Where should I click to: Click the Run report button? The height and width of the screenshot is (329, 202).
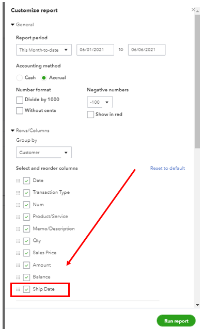click(x=176, y=321)
